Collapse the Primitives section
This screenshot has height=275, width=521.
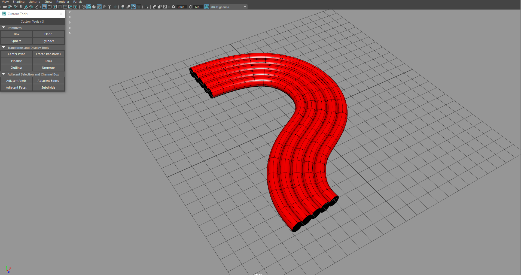[x=4, y=28]
